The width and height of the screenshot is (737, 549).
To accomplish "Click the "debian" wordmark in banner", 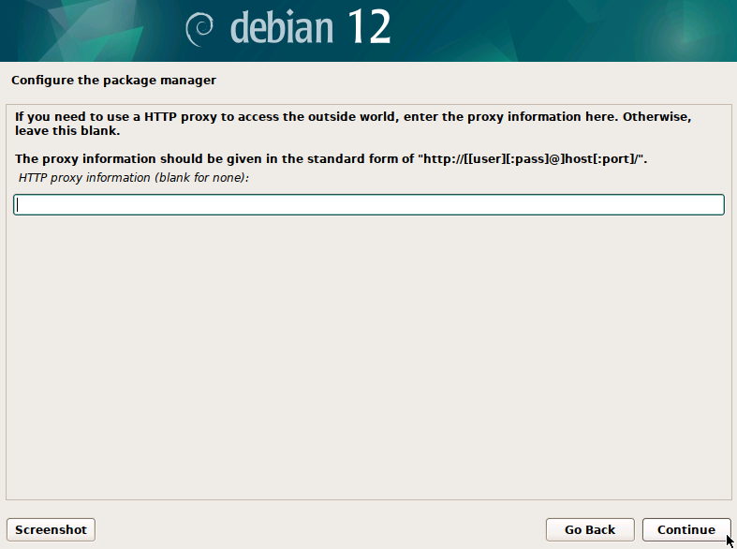I will 281,29.
